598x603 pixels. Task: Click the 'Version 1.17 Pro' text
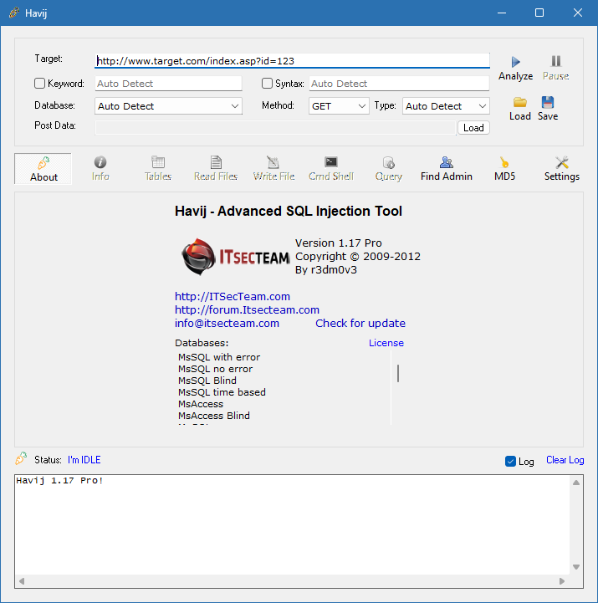(338, 243)
